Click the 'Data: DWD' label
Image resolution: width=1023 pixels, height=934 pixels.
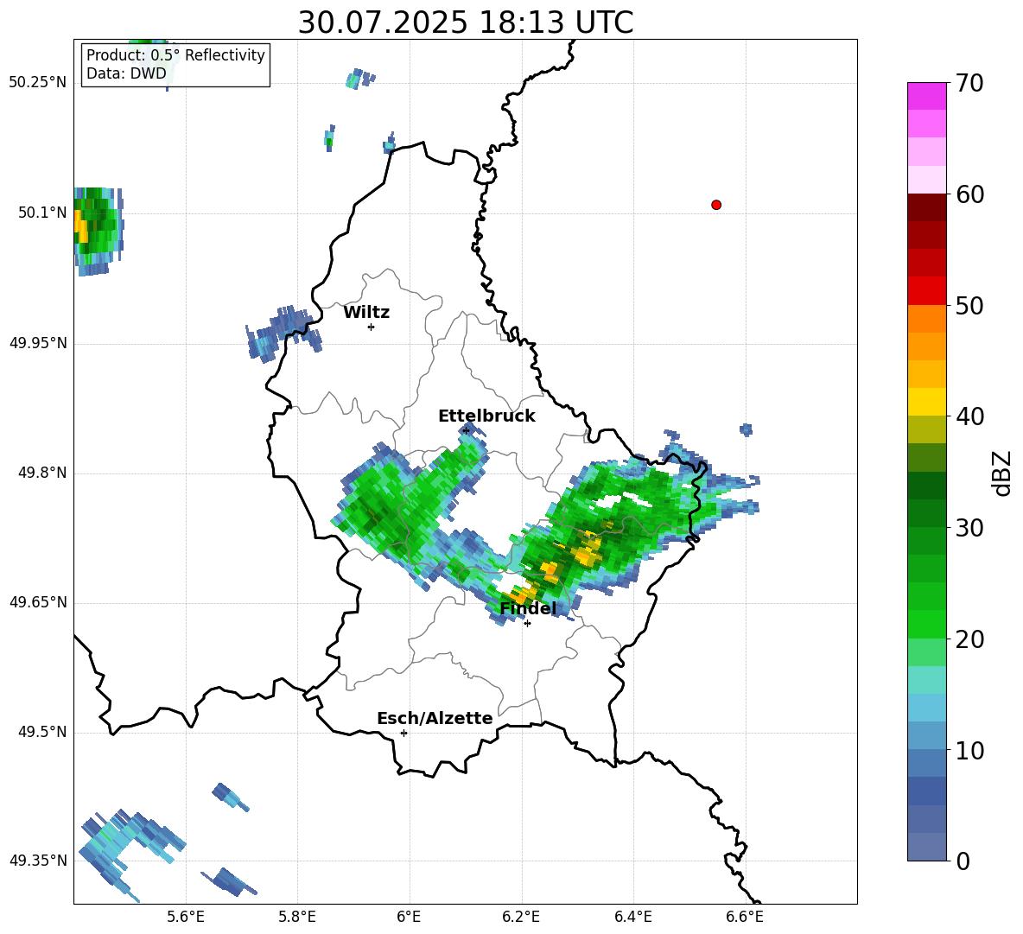126,73
